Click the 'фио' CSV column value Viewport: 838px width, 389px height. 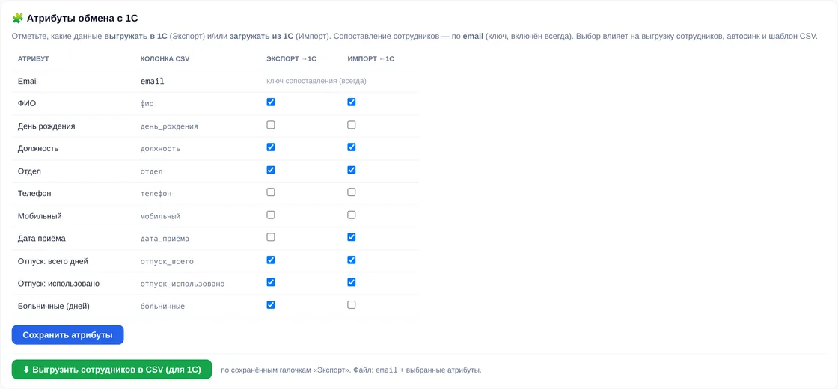[147, 104]
